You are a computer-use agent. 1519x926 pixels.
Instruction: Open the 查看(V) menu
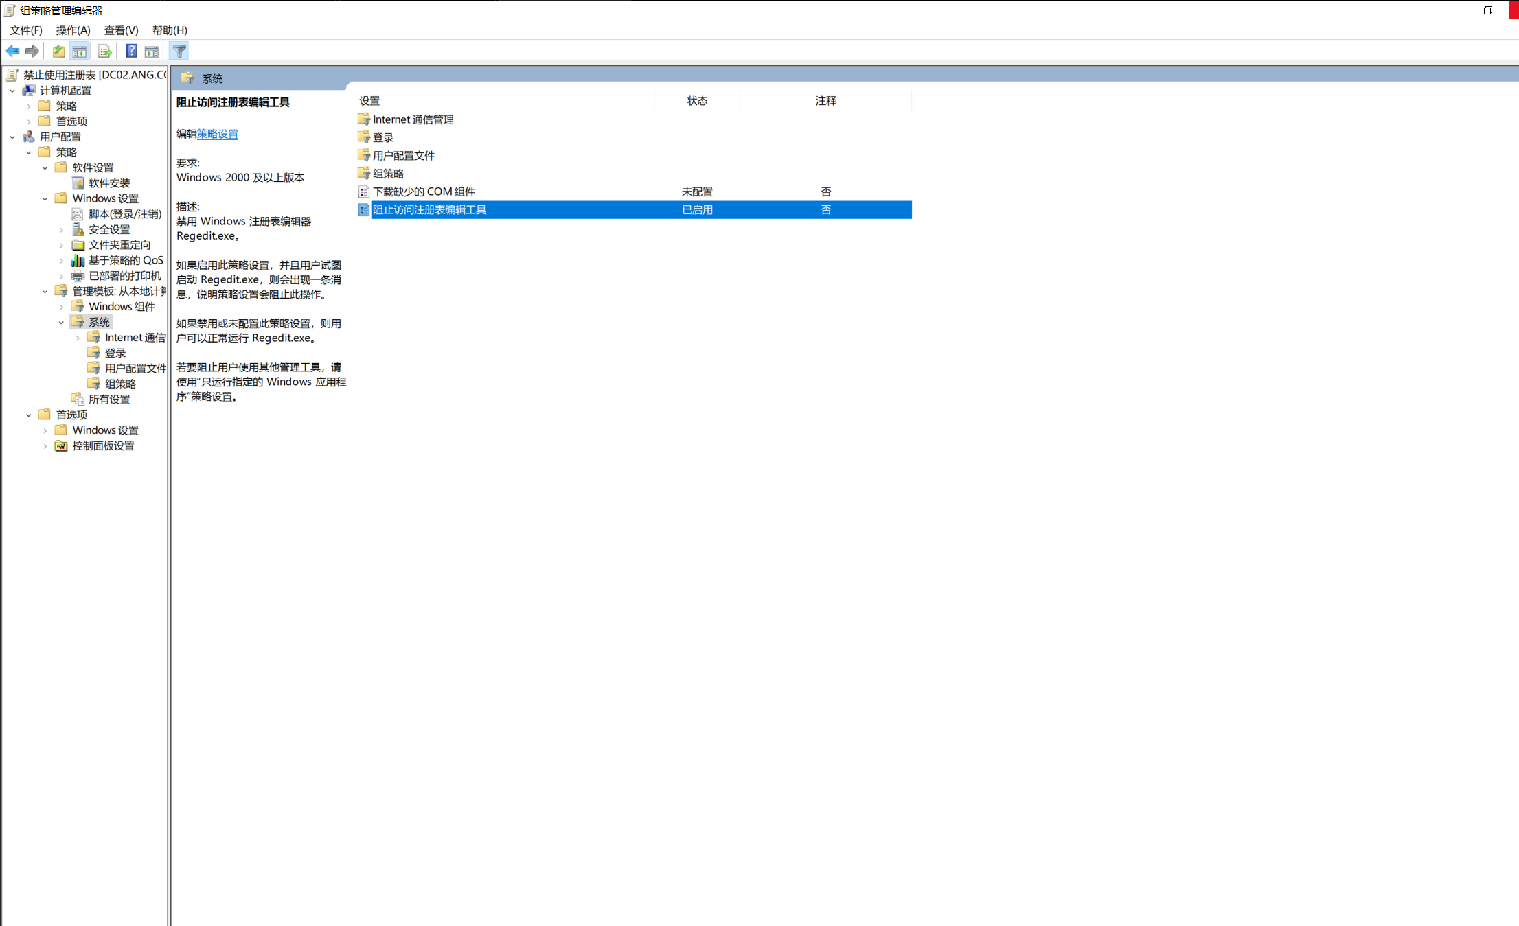pyautogui.click(x=121, y=30)
